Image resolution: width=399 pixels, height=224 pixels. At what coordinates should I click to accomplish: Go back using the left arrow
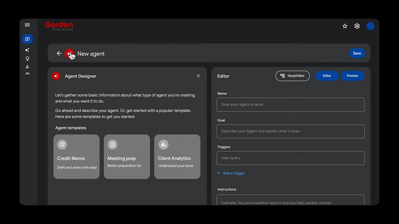click(x=59, y=53)
